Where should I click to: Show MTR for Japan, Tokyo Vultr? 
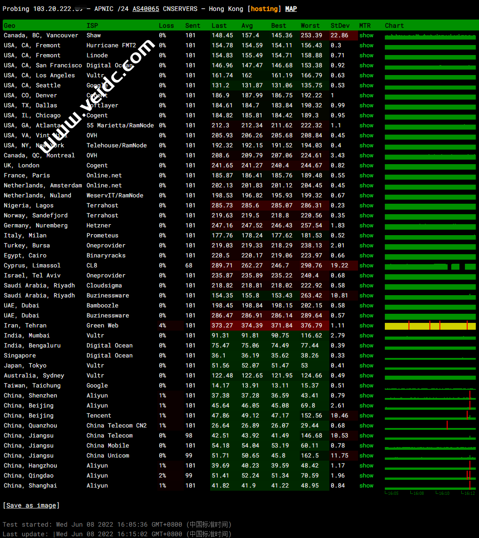[x=367, y=366]
